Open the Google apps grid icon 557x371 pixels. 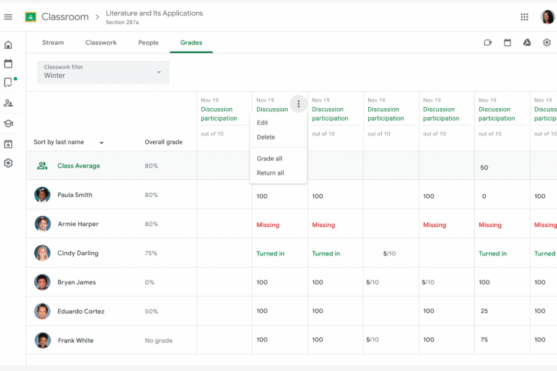tap(524, 17)
